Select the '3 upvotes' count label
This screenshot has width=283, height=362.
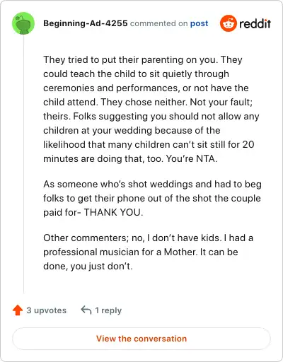point(47,310)
